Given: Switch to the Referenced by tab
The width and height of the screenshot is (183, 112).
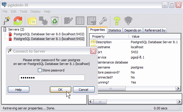Looking at the screenshot, I should point(155,30).
